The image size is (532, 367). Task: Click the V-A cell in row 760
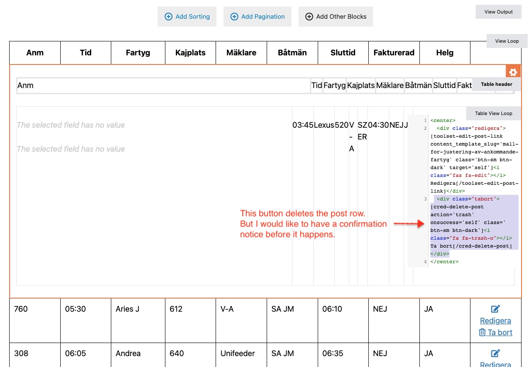(241, 320)
